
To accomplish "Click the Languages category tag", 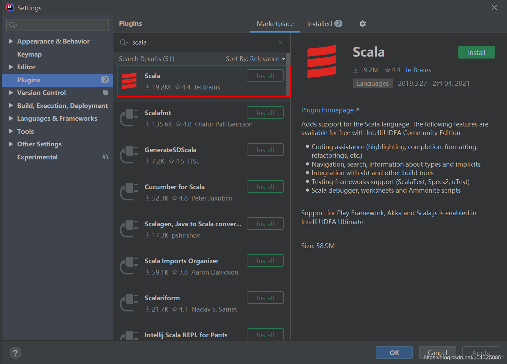I will [373, 83].
